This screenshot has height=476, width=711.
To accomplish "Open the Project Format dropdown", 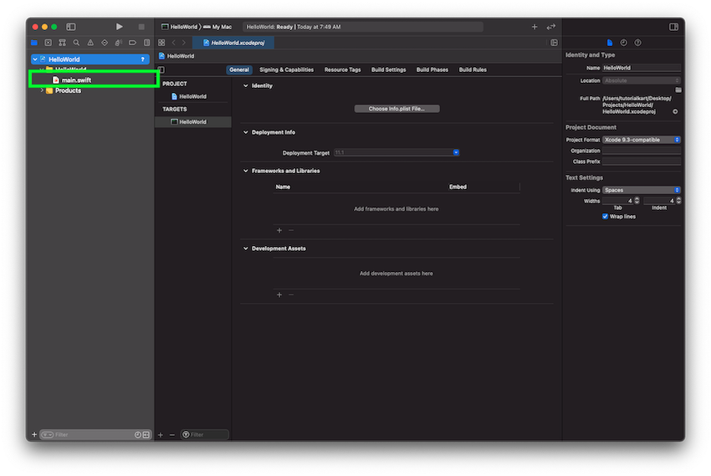I will click(642, 140).
